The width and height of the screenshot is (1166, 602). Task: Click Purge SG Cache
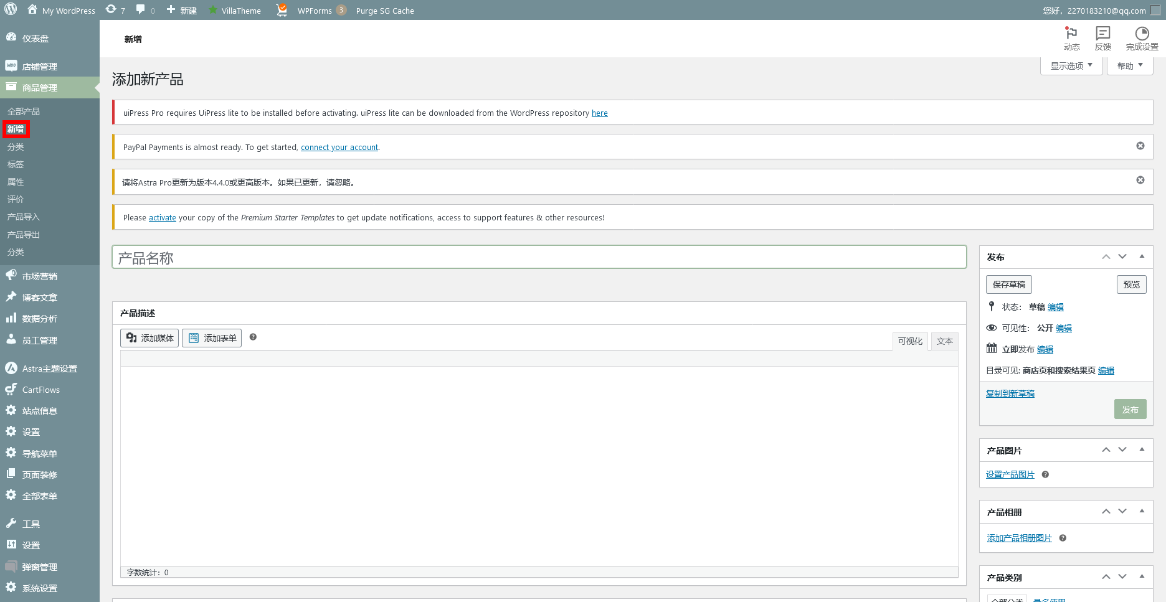(385, 11)
